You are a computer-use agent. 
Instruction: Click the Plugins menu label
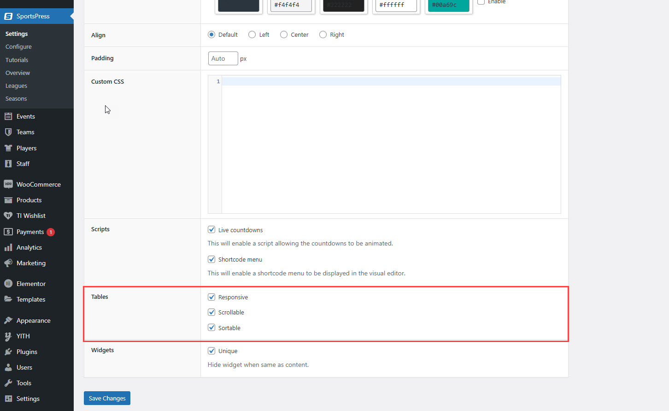(27, 352)
